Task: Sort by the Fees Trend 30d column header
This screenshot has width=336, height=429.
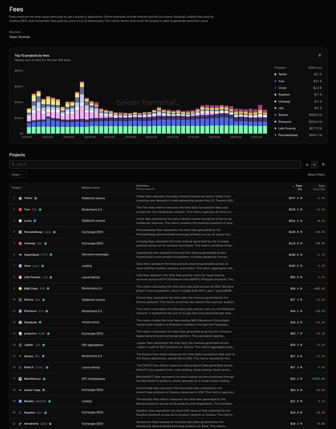Action: click(x=319, y=187)
